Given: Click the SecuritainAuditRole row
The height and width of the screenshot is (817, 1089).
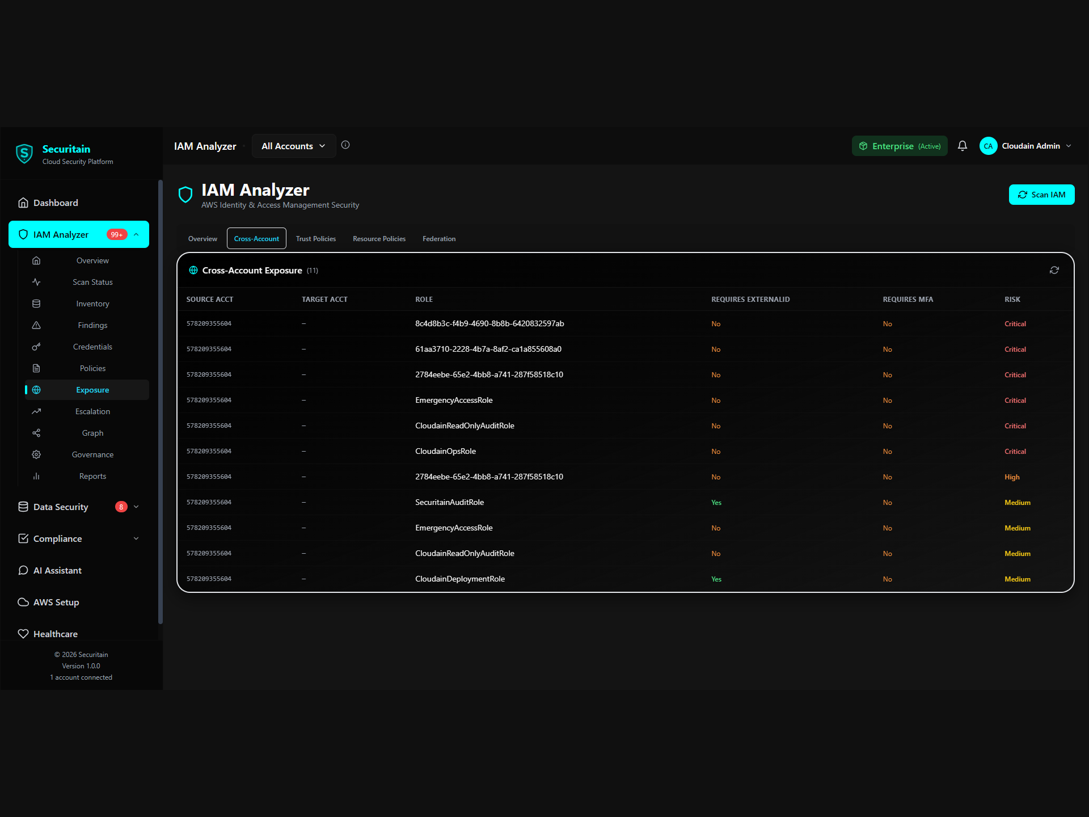Looking at the screenshot, I should (626, 502).
